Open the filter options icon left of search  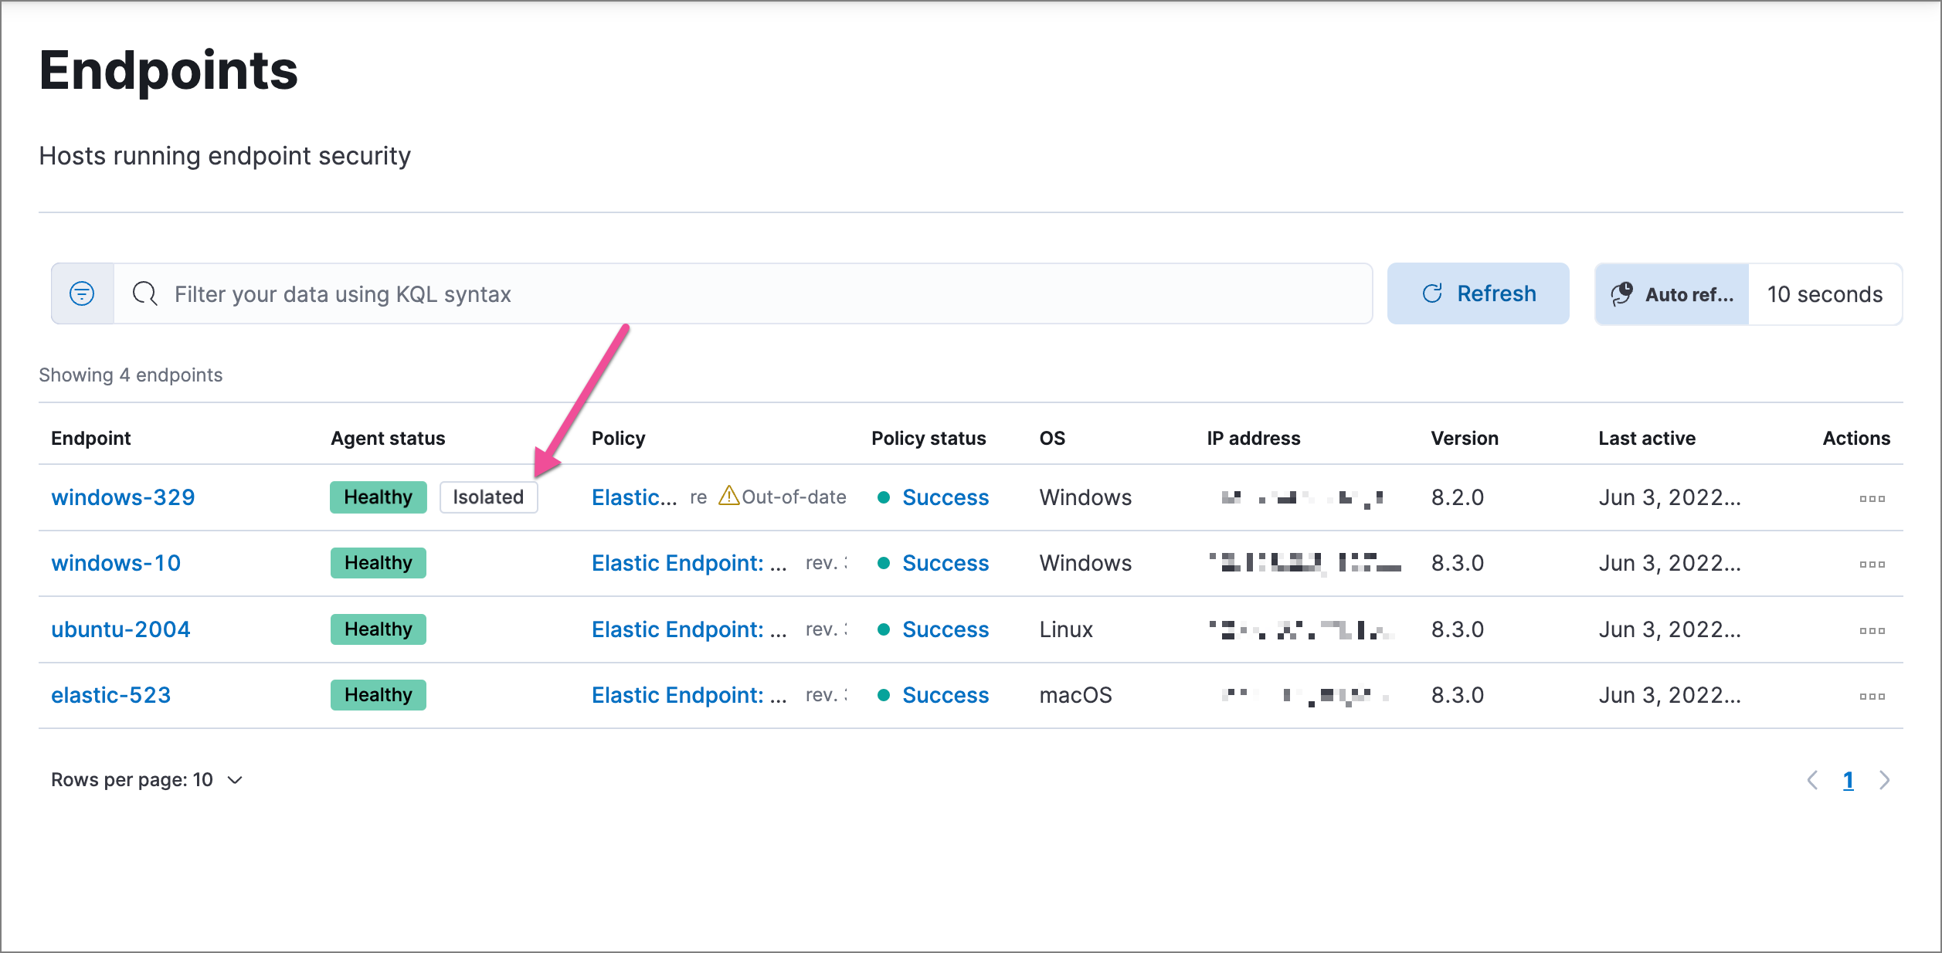pos(80,293)
